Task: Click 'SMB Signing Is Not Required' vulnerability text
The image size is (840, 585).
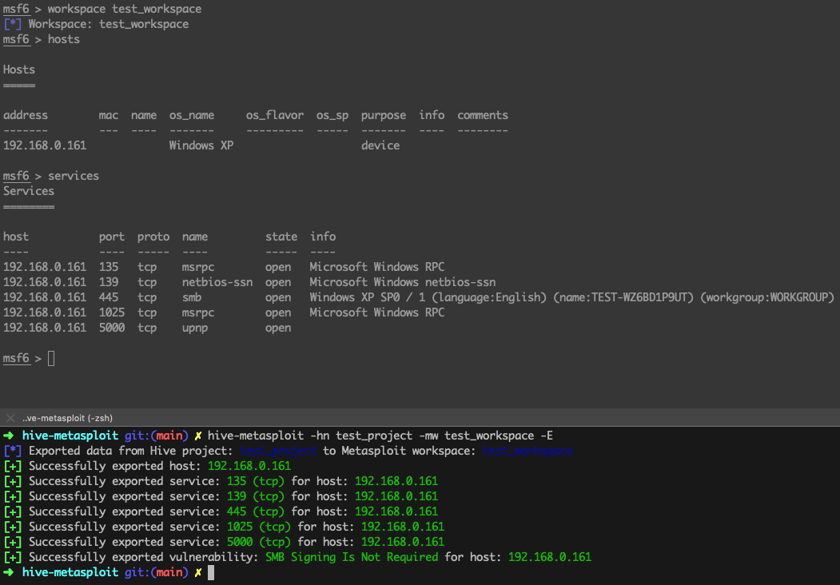Action: point(352,557)
